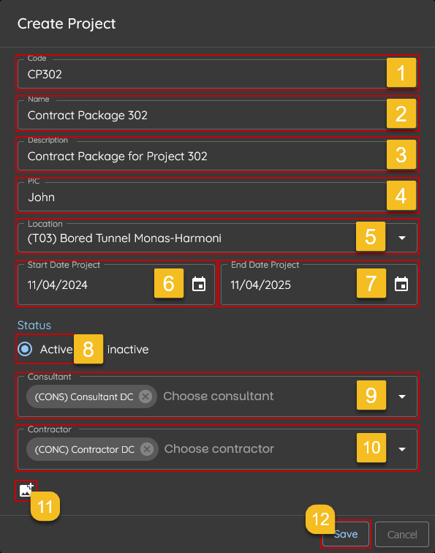The image size is (435, 553).
Task: Click the Start Date value 11/04/2024
Action: [58, 285]
